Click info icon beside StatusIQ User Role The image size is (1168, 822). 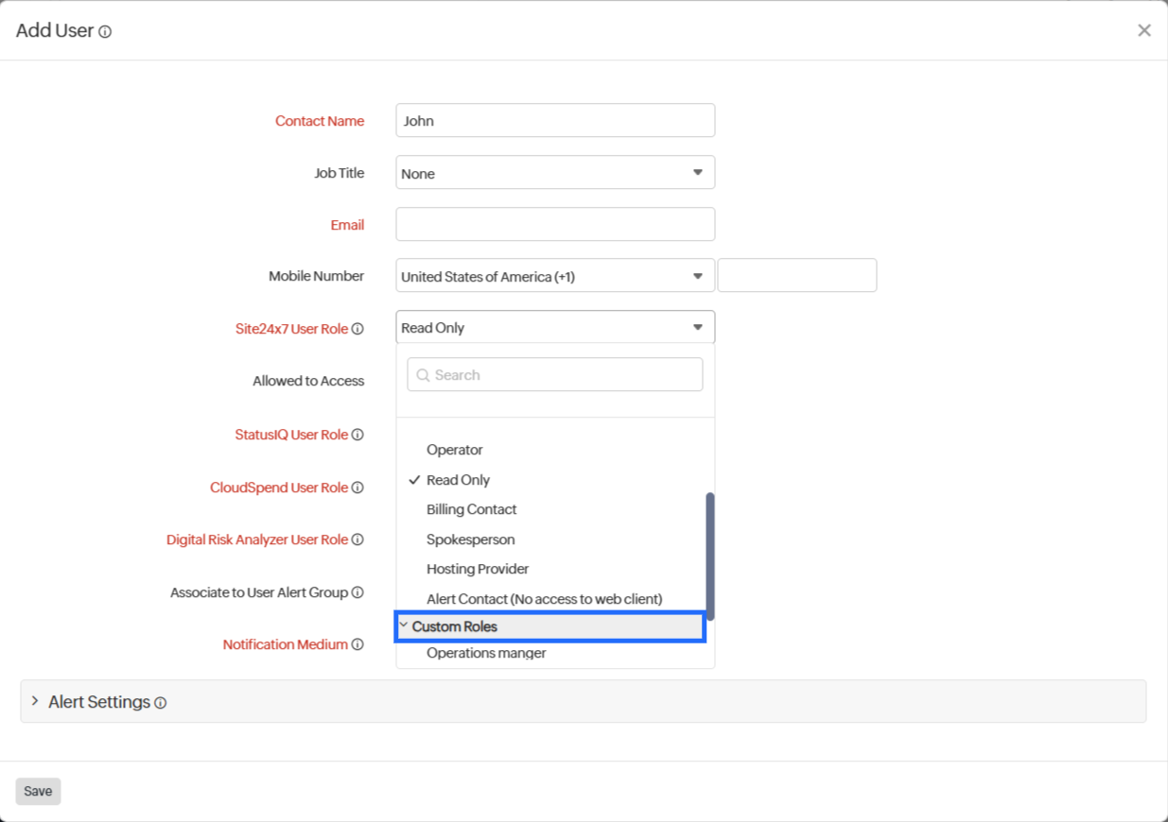tap(357, 436)
